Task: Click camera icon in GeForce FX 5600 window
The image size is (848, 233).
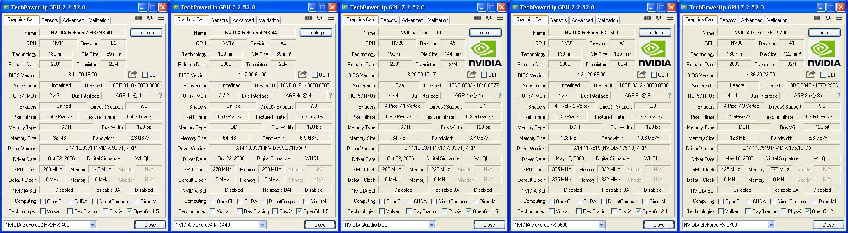Action: [647, 18]
